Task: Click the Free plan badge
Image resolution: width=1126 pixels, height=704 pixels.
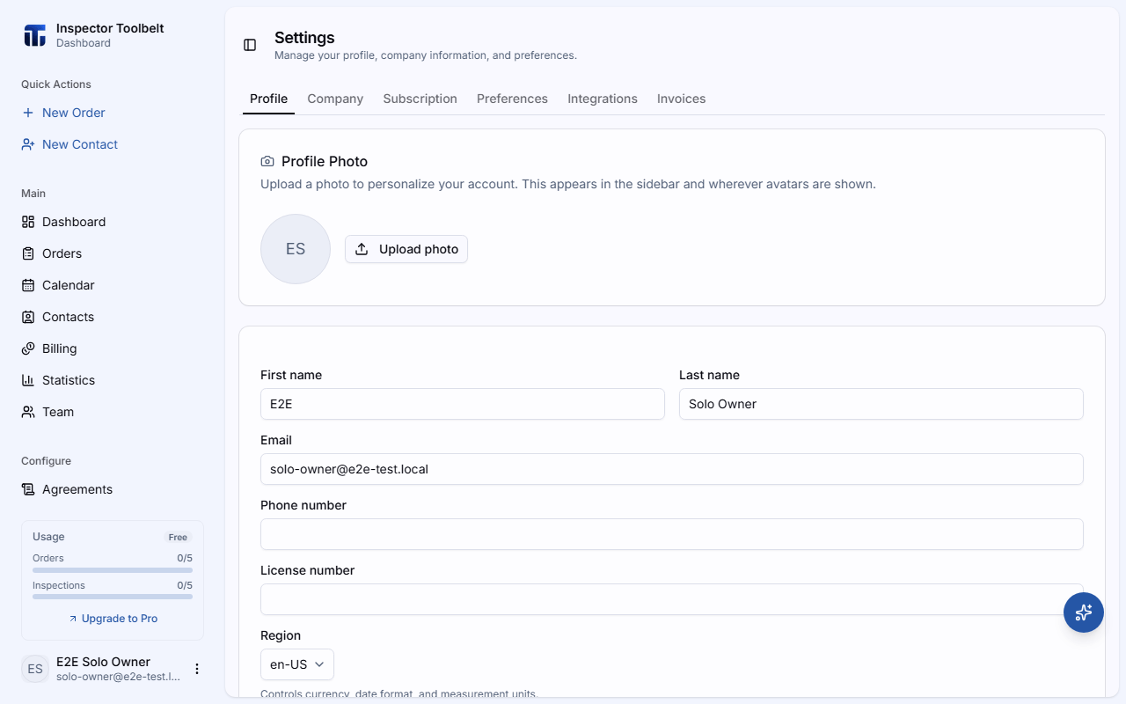Action: [178, 537]
